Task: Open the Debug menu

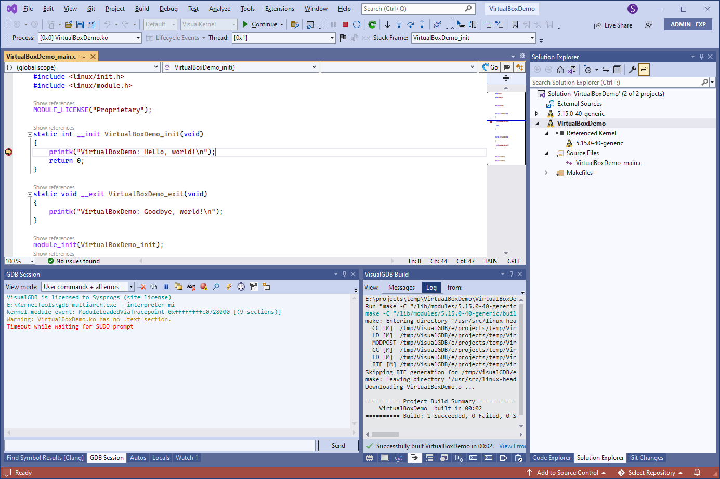Action: (168, 9)
